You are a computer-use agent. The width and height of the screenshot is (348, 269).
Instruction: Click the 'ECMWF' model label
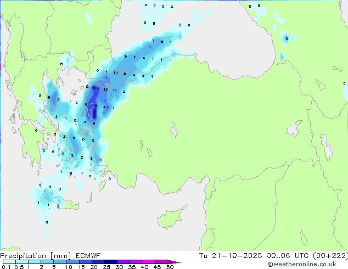[88, 256]
